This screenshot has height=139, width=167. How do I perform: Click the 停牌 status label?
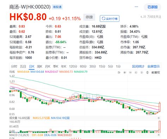click(x=89, y=17)
